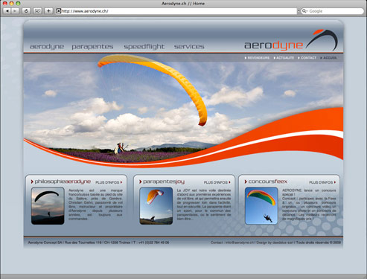Viewport: 367px width, 279px height.
Task: Click Plus d'infos for philosophie aerodyne
Action: pyautogui.click(x=109, y=182)
